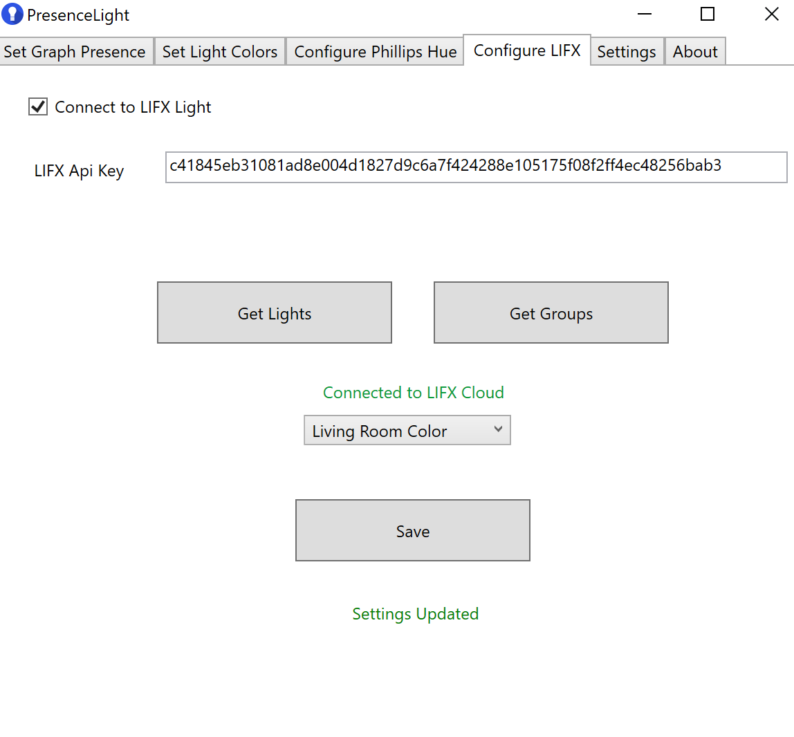The image size is (794, 737).
Task: Switch to Set Graph Presence tab
Action: [76, 52]
